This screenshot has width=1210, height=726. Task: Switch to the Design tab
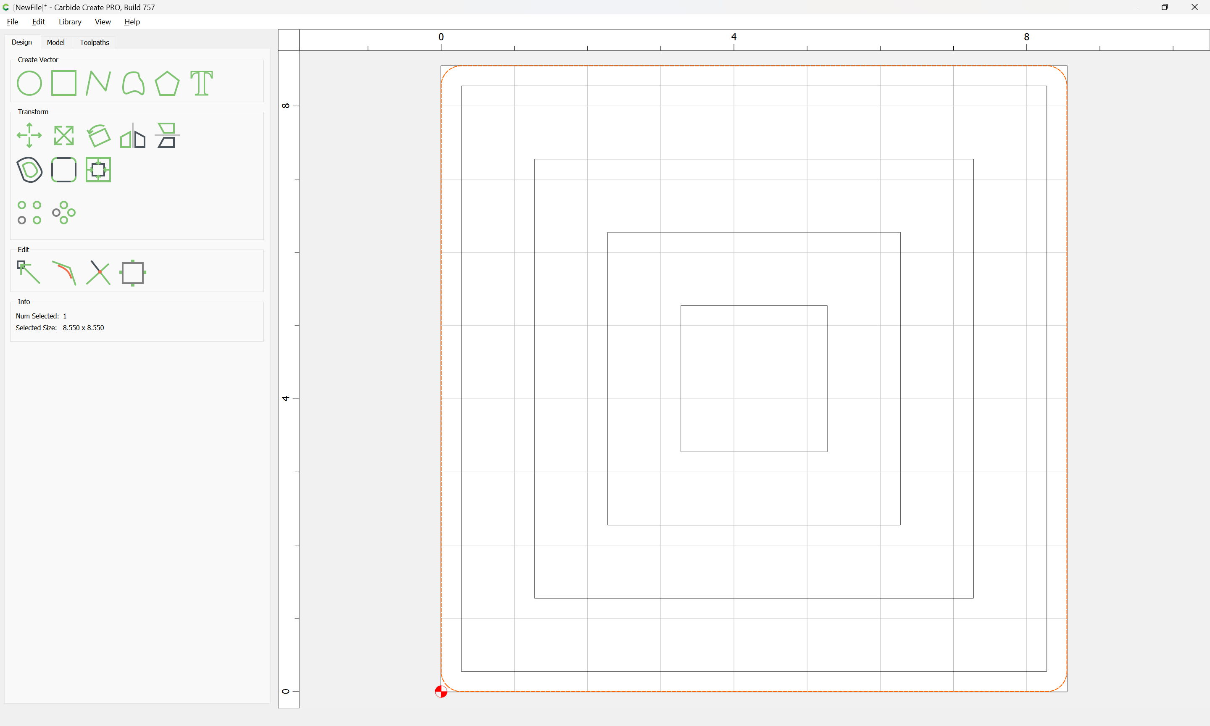[21, 42]
